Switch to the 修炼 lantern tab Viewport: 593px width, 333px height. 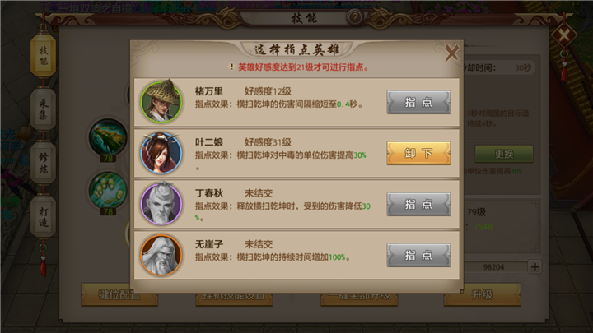coord(44,163)
